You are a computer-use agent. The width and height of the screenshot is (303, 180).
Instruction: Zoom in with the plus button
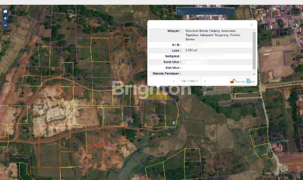tap(5, 18)
